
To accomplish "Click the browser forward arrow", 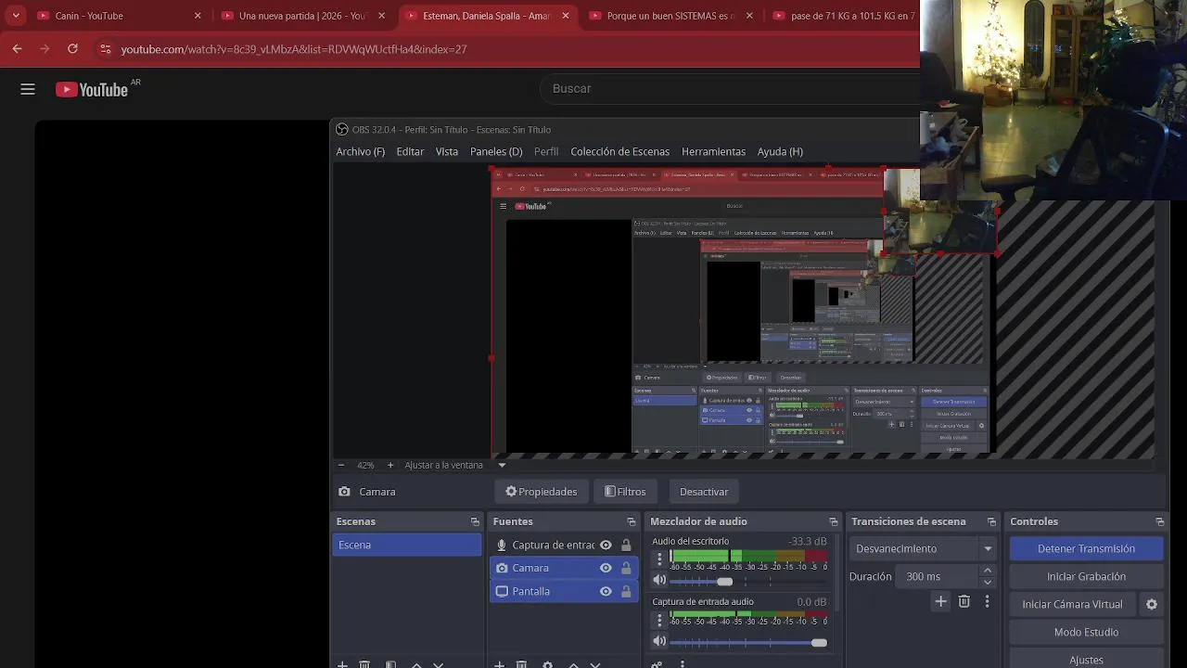I will pos(45,48).
